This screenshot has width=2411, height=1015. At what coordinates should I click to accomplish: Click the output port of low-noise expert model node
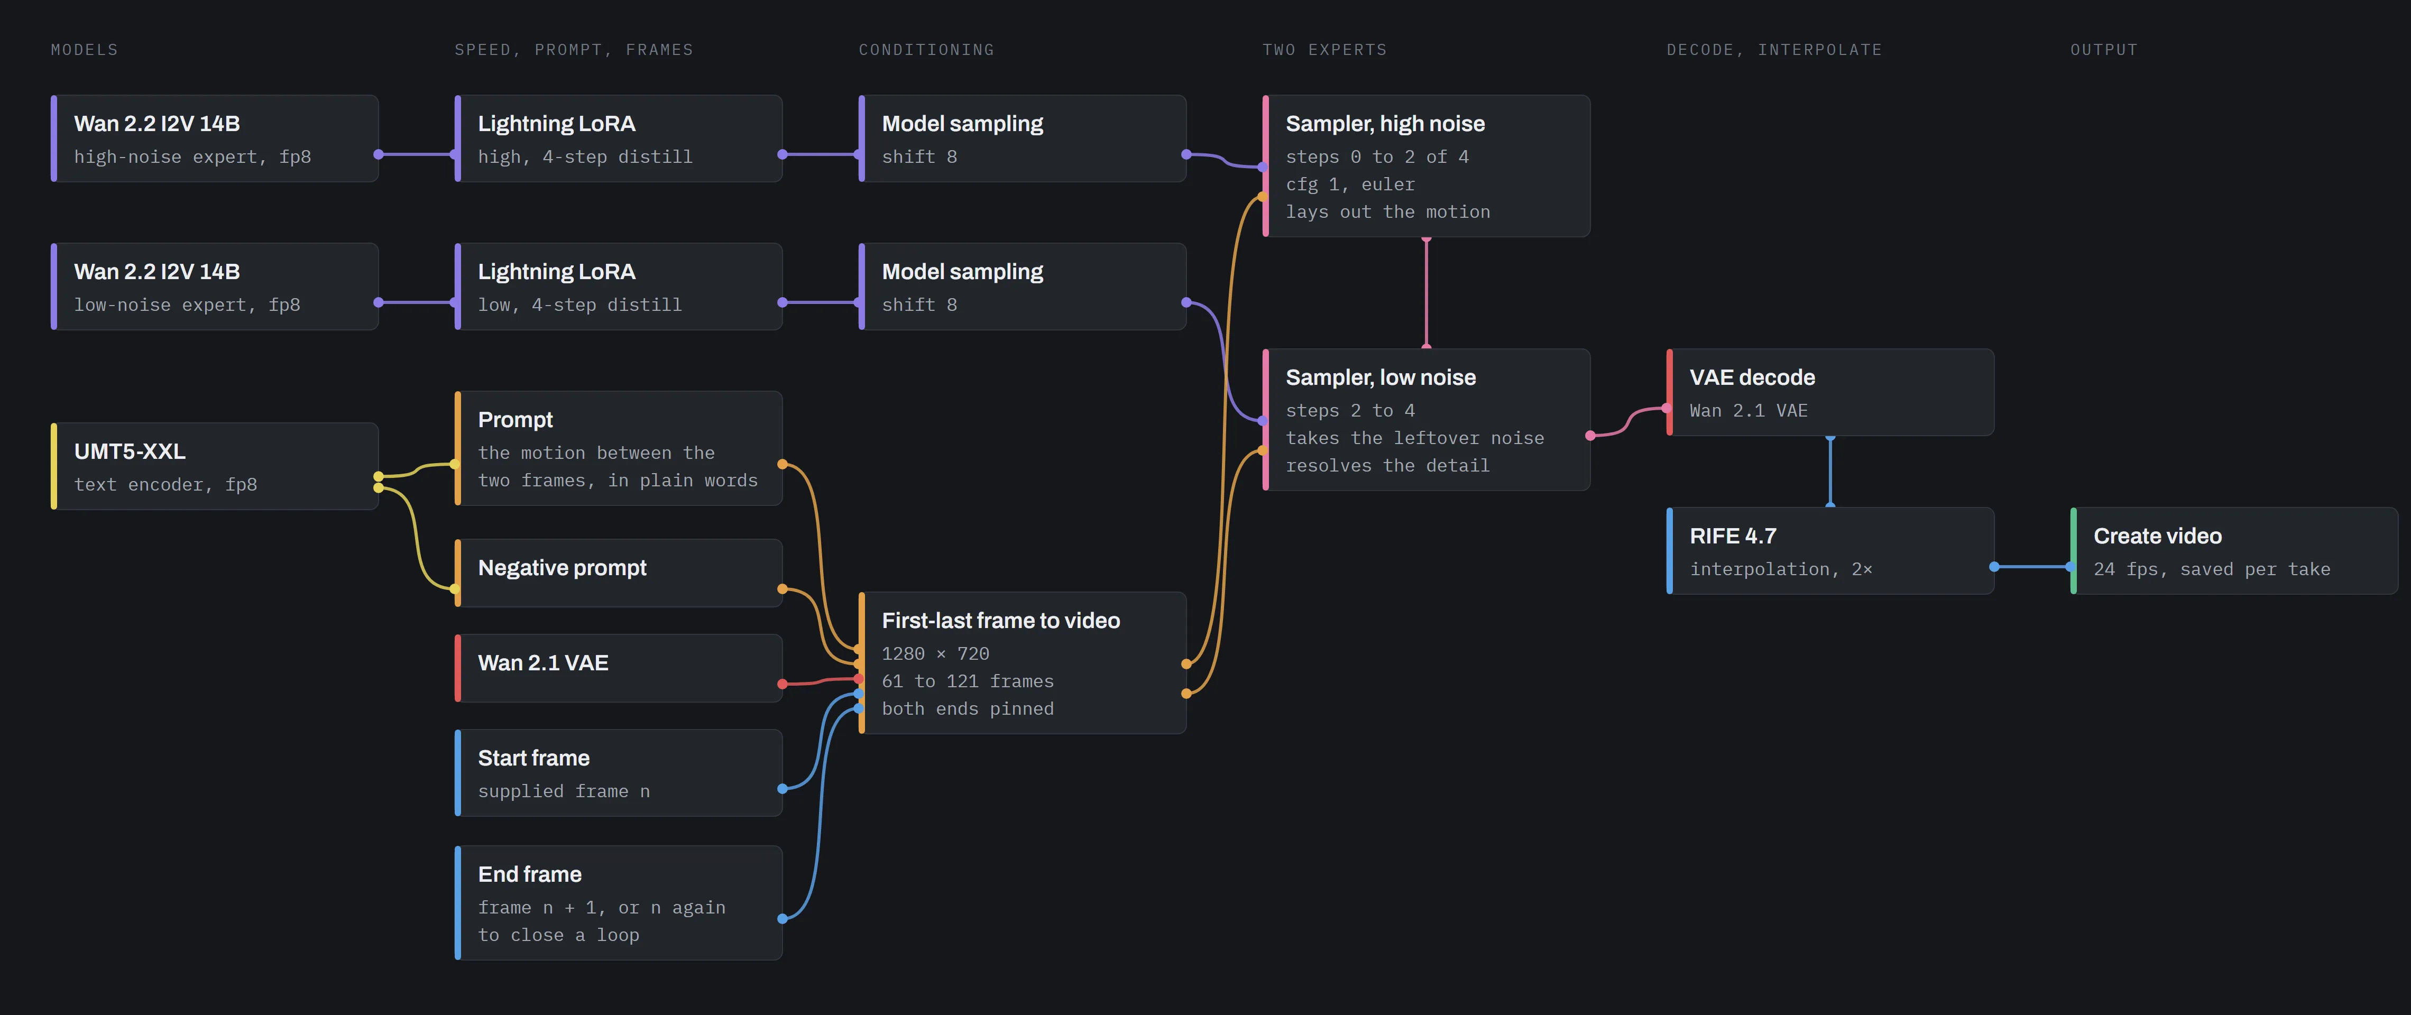(378, 302)
